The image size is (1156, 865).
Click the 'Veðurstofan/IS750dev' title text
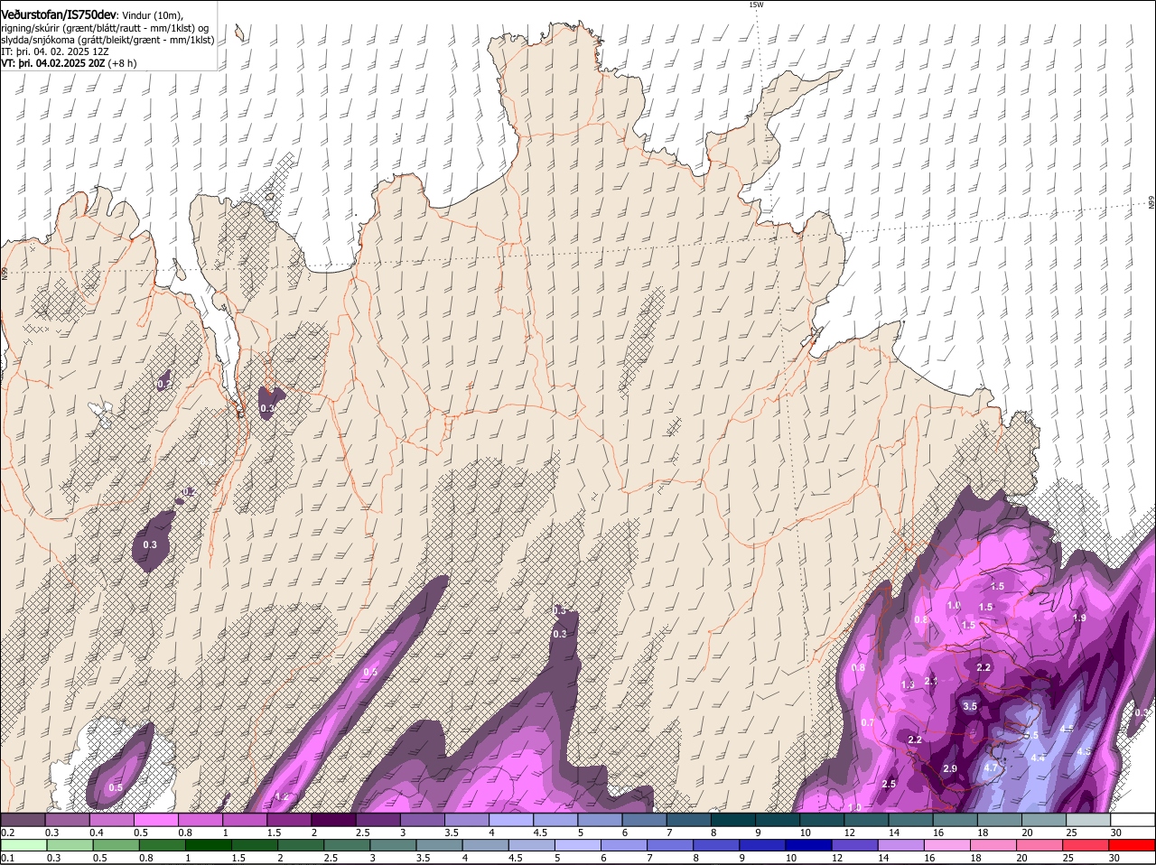coord(59,14)
